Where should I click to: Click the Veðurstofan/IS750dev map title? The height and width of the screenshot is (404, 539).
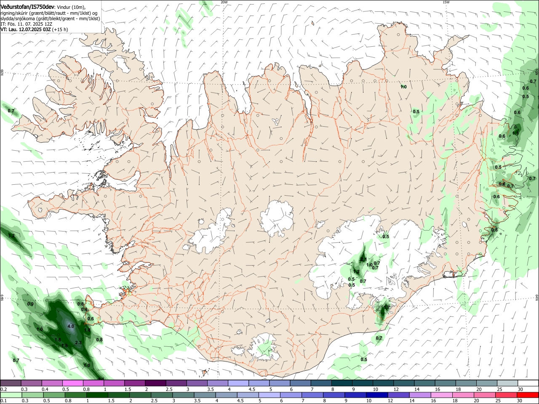[27, 7]
